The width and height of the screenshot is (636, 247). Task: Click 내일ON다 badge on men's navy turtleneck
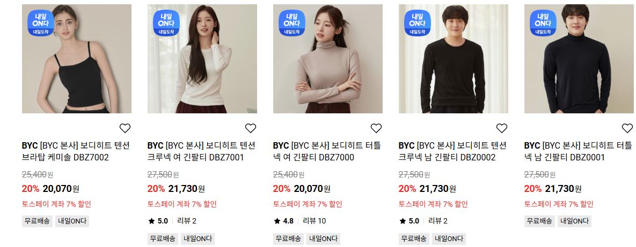(543, 23)
